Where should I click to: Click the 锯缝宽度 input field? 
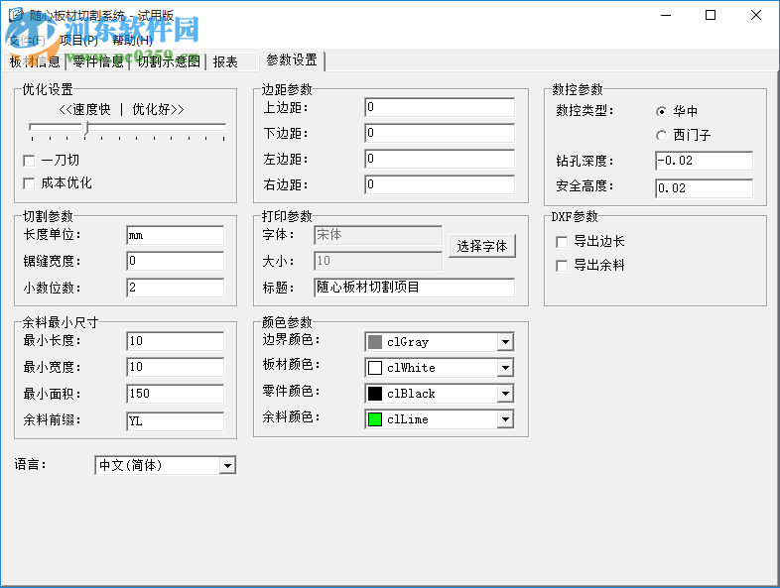(175, 261)
